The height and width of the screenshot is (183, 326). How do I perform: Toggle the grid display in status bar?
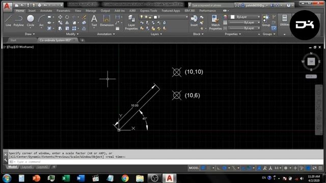(203, 168)
